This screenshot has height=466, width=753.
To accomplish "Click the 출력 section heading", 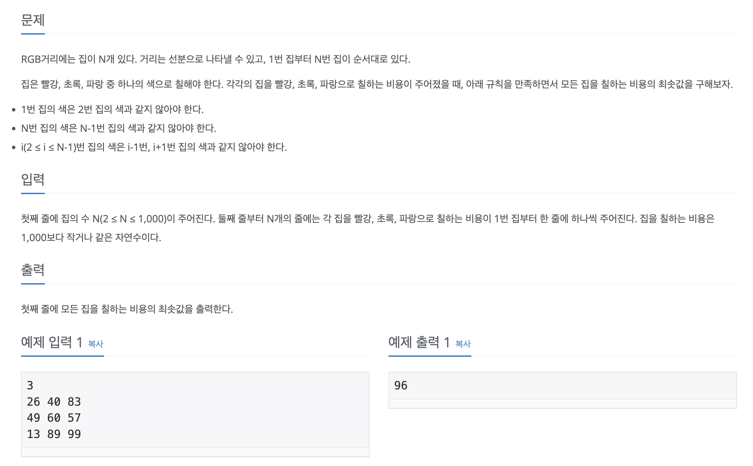I will pos(33,270).
